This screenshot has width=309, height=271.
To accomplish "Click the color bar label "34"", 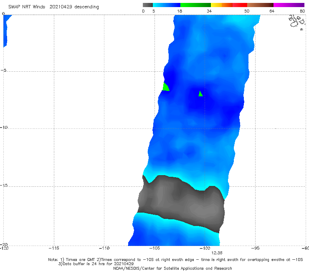I will (x=209, y=11).
